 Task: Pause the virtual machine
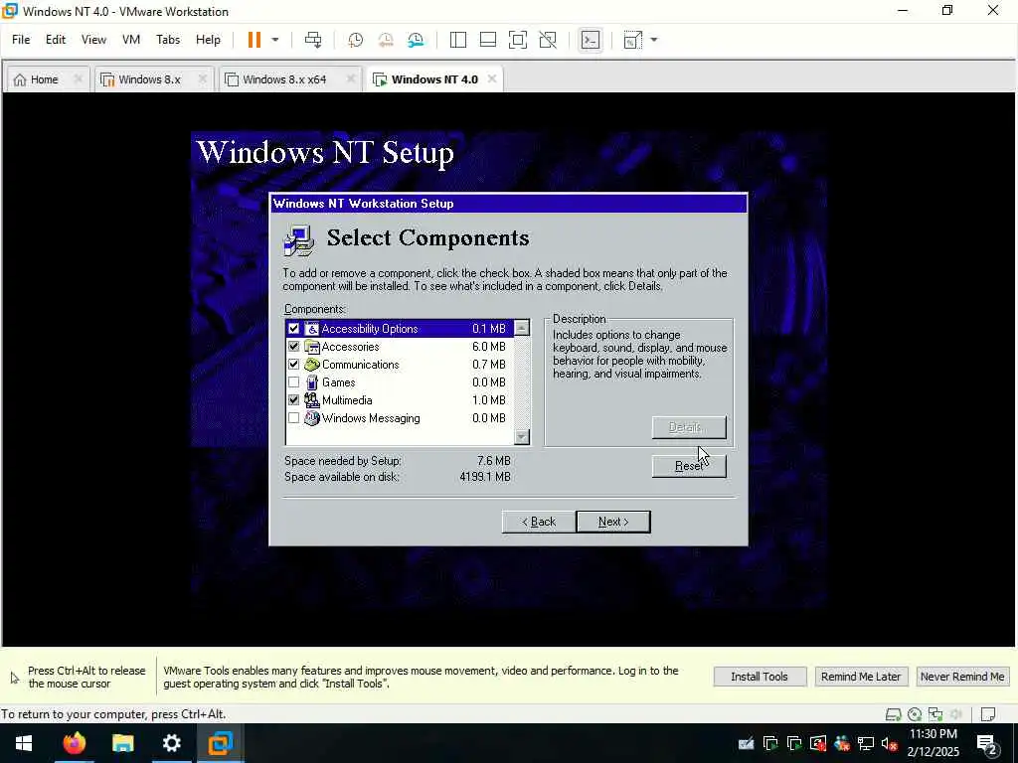pos(254,40)
